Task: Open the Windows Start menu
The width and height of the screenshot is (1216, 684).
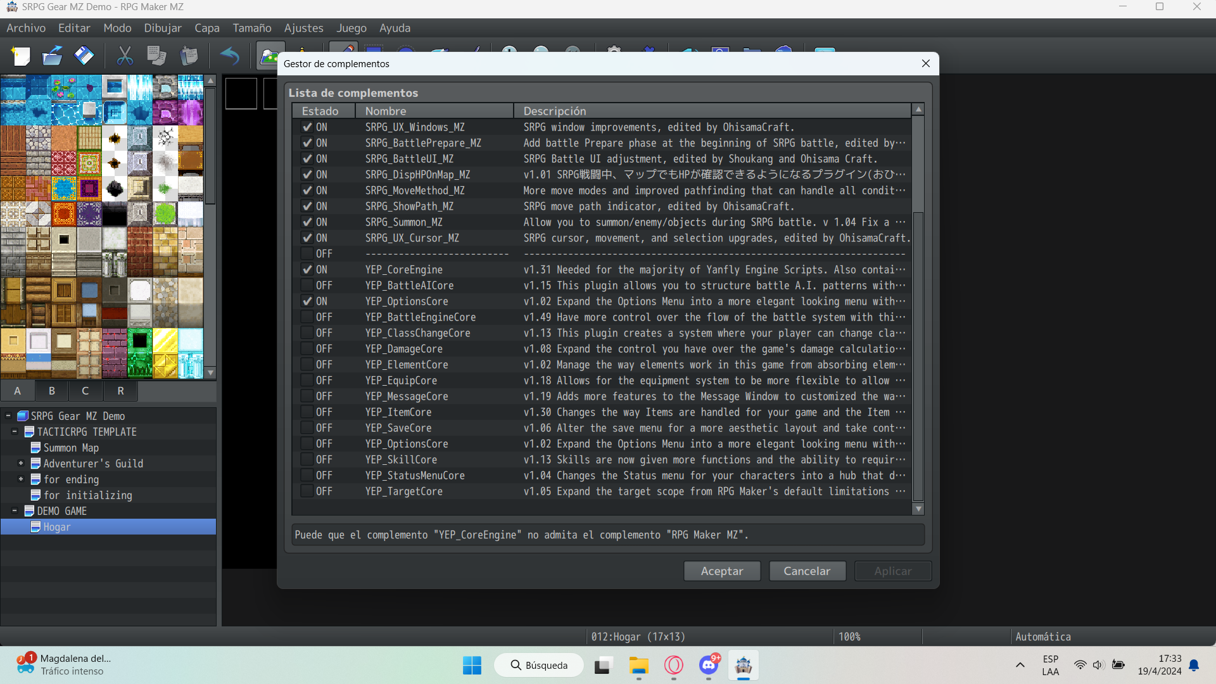Action: 472,665
